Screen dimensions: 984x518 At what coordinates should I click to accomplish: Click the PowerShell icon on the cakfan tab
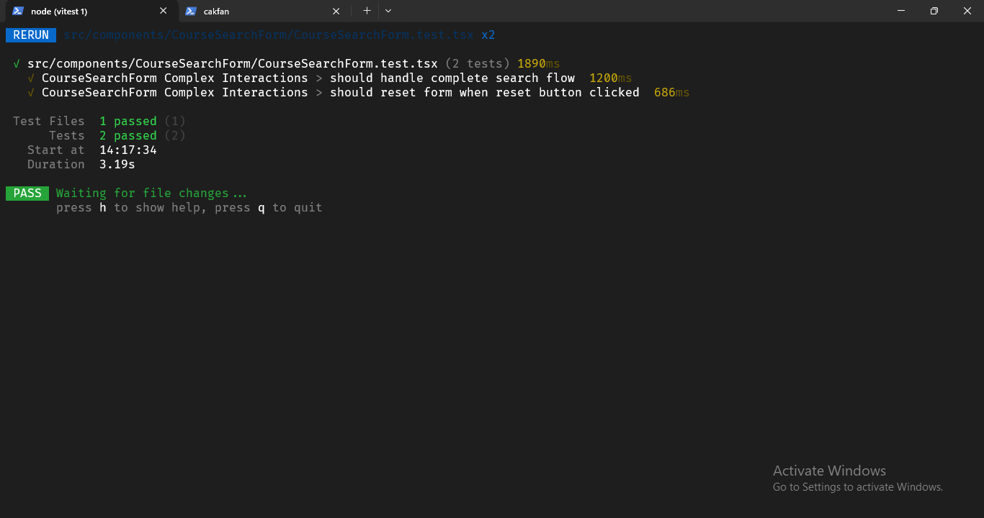pyautogui.click(x=189, y=11)
